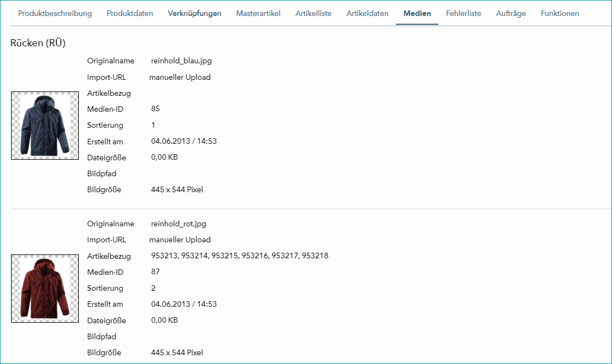Click Sortierung value 1 of blue jacket
Image resolution: width=612 pixels, height=364 pixels.
tap(153, 125)
